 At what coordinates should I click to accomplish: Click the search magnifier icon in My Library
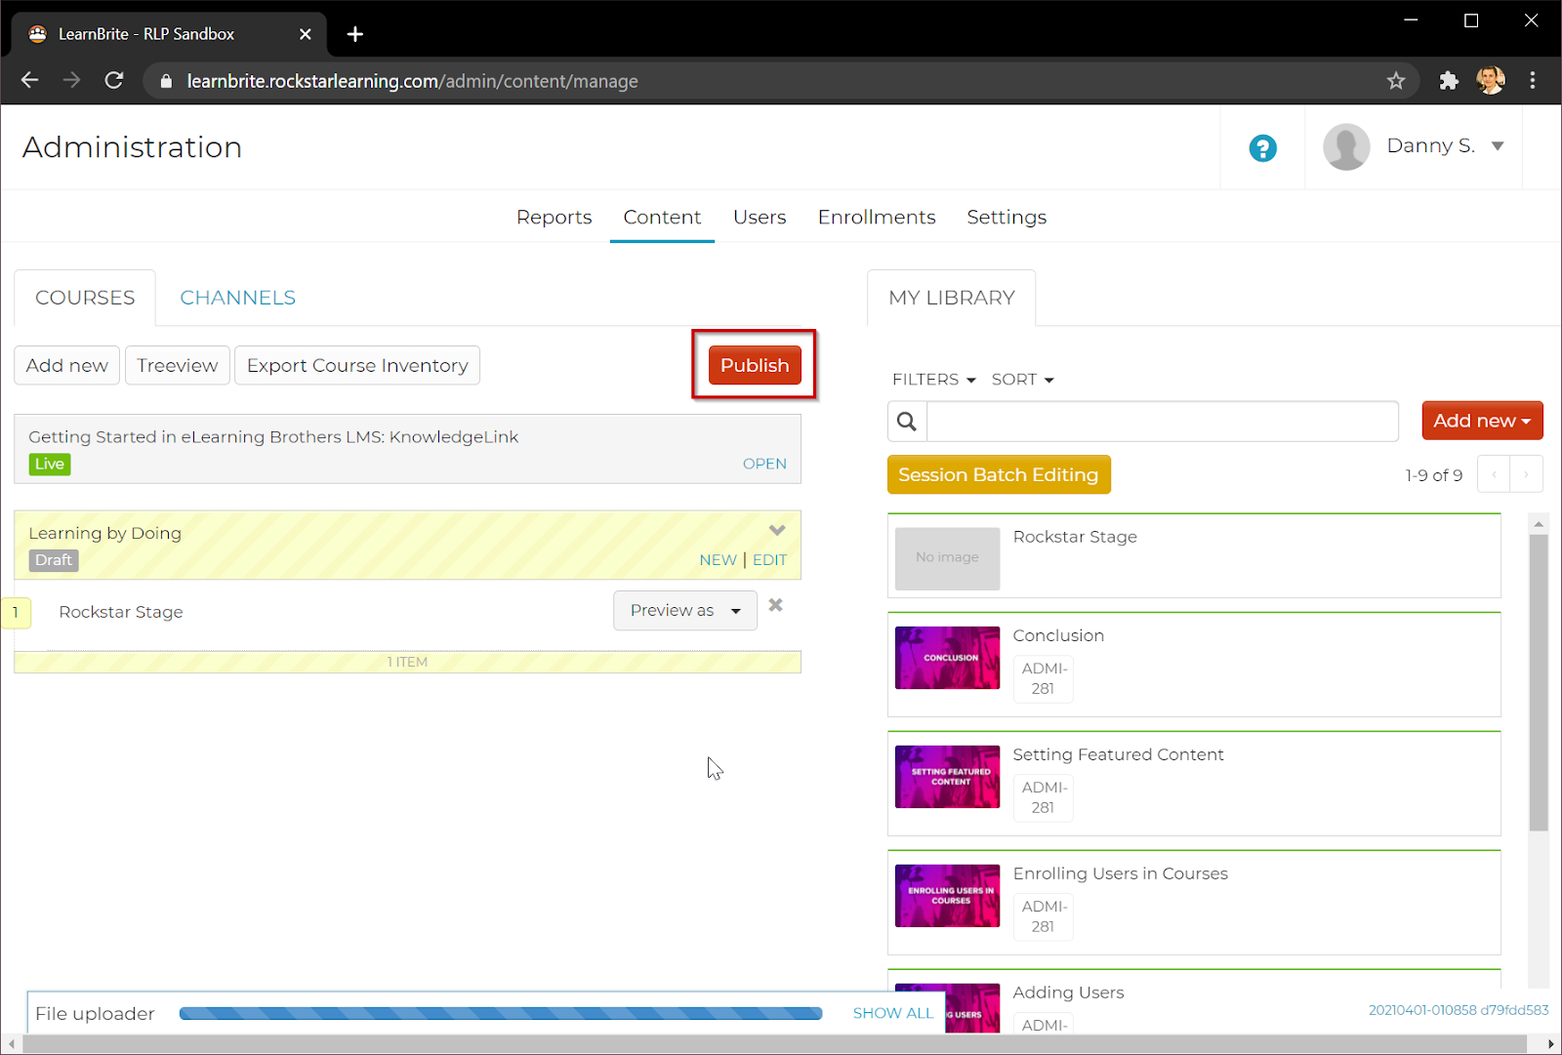tap(907, 422)
